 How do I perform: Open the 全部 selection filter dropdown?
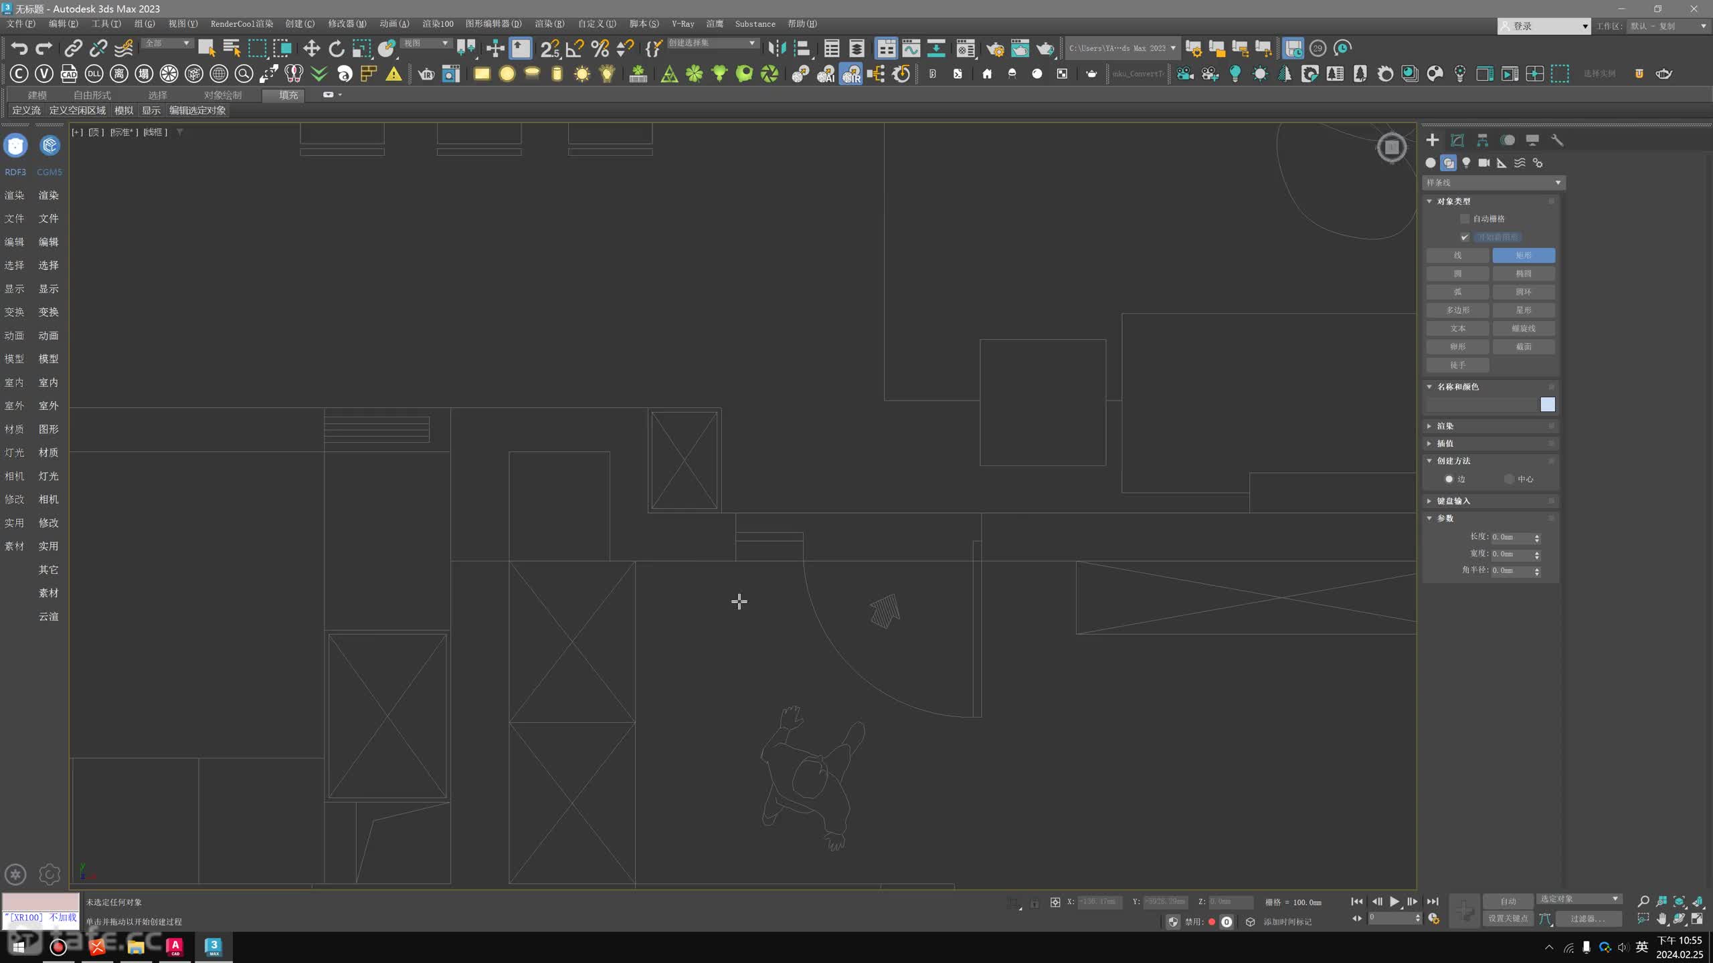point(167,43)
